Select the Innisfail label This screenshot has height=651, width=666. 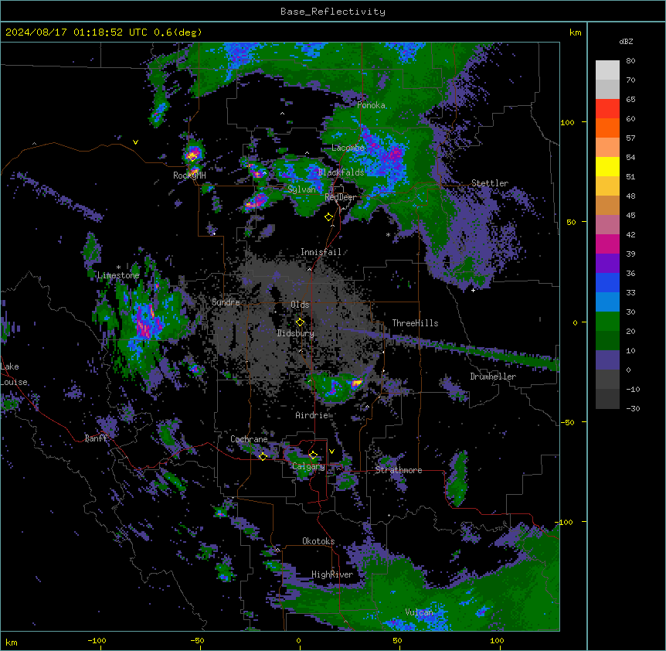point(321,252)
